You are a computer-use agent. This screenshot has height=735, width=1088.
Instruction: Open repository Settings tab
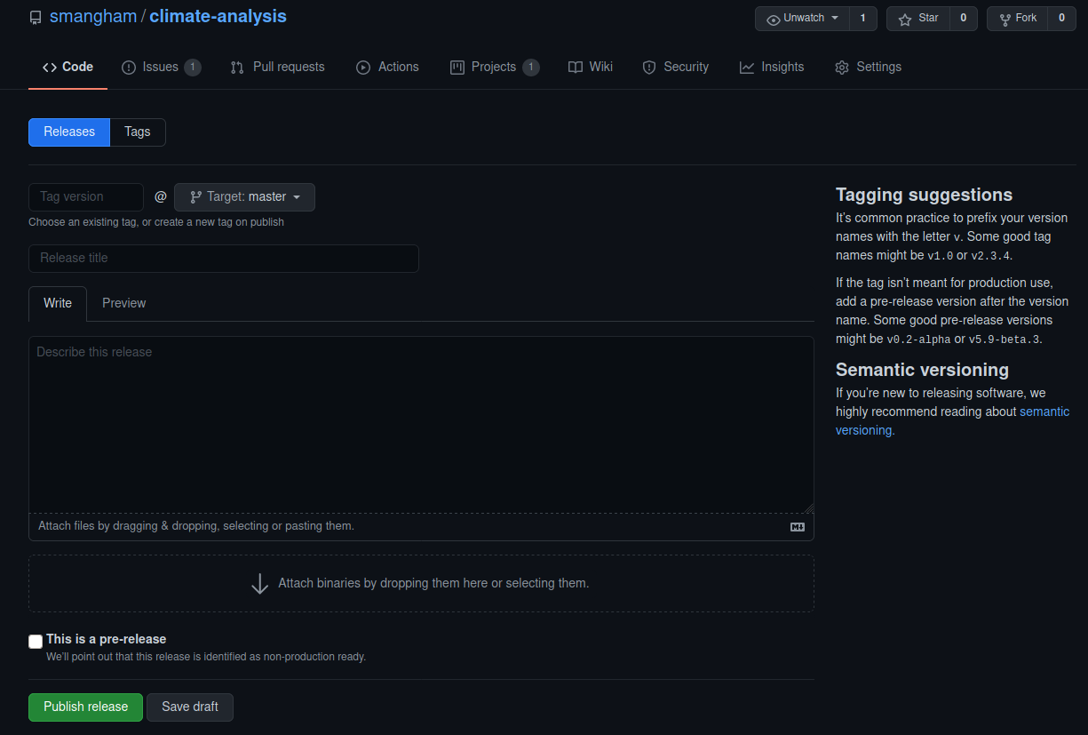(x=868, y=68)
